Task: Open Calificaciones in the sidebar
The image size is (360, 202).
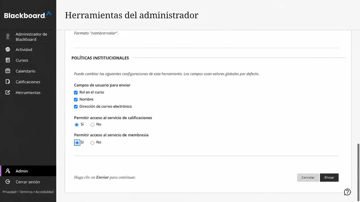Action: [28, 82]
